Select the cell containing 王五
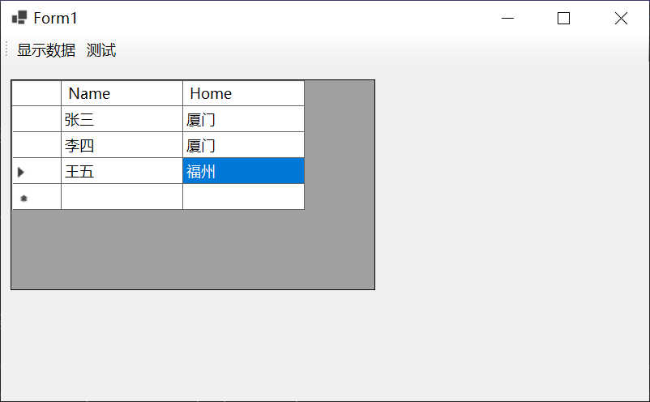This screenshot has width=650, height=402. (122, 172)
